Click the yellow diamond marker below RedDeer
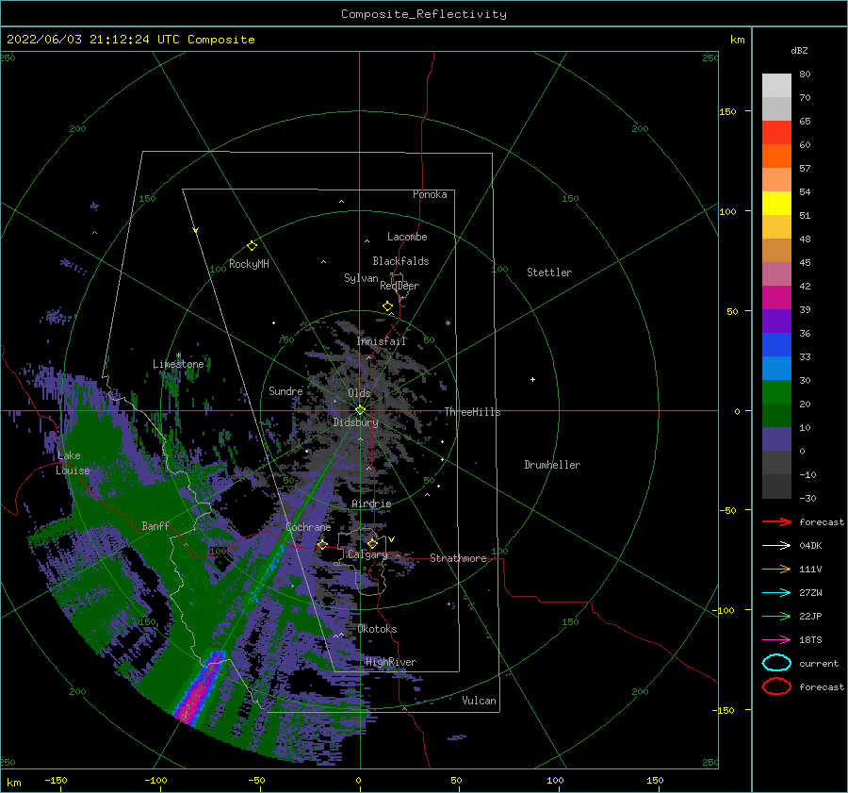The width and height of the screenshot is (848, 793). pyautogui.click(x=388, y=306)
